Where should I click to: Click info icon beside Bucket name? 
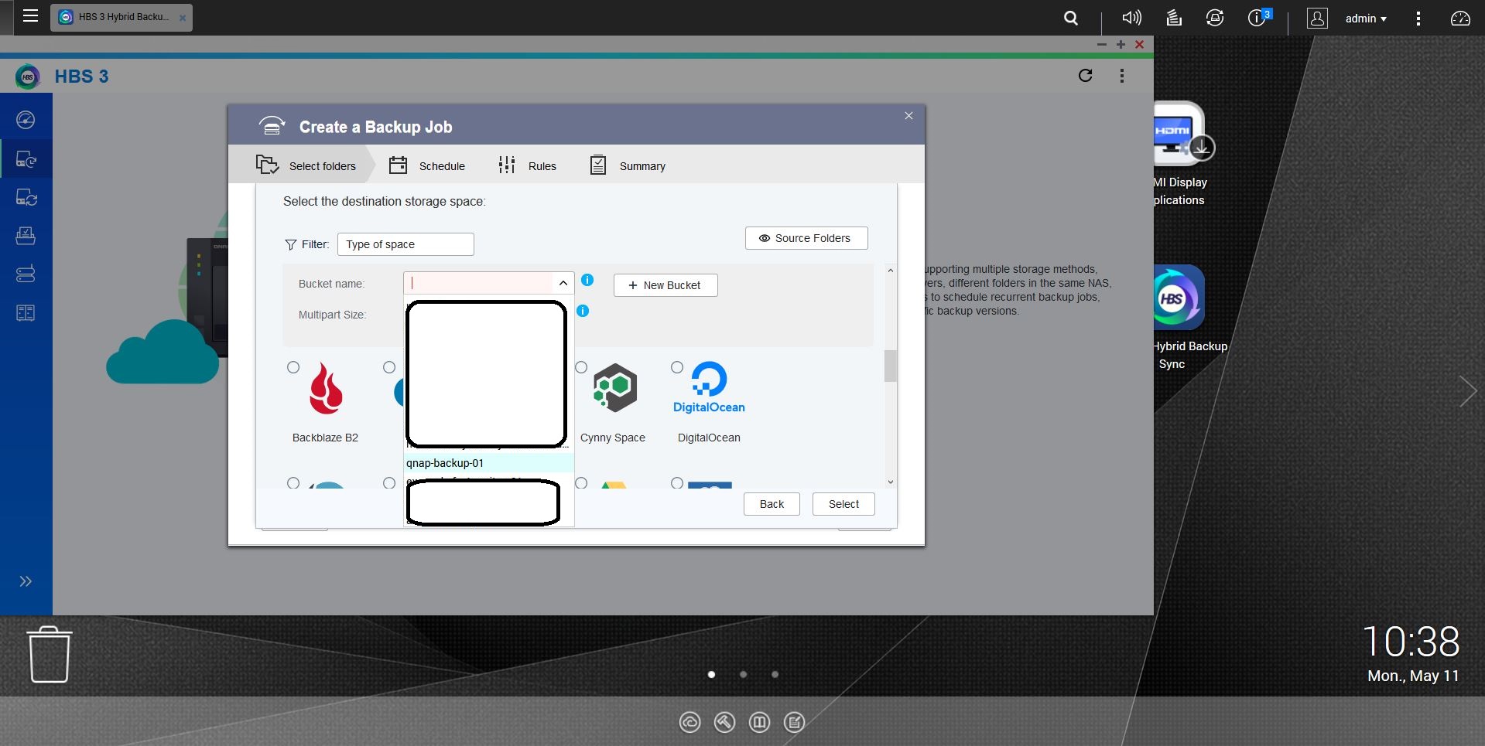coord(587,280)
